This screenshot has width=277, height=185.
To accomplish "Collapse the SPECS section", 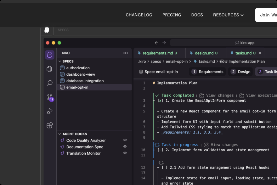I will point(60,61).
